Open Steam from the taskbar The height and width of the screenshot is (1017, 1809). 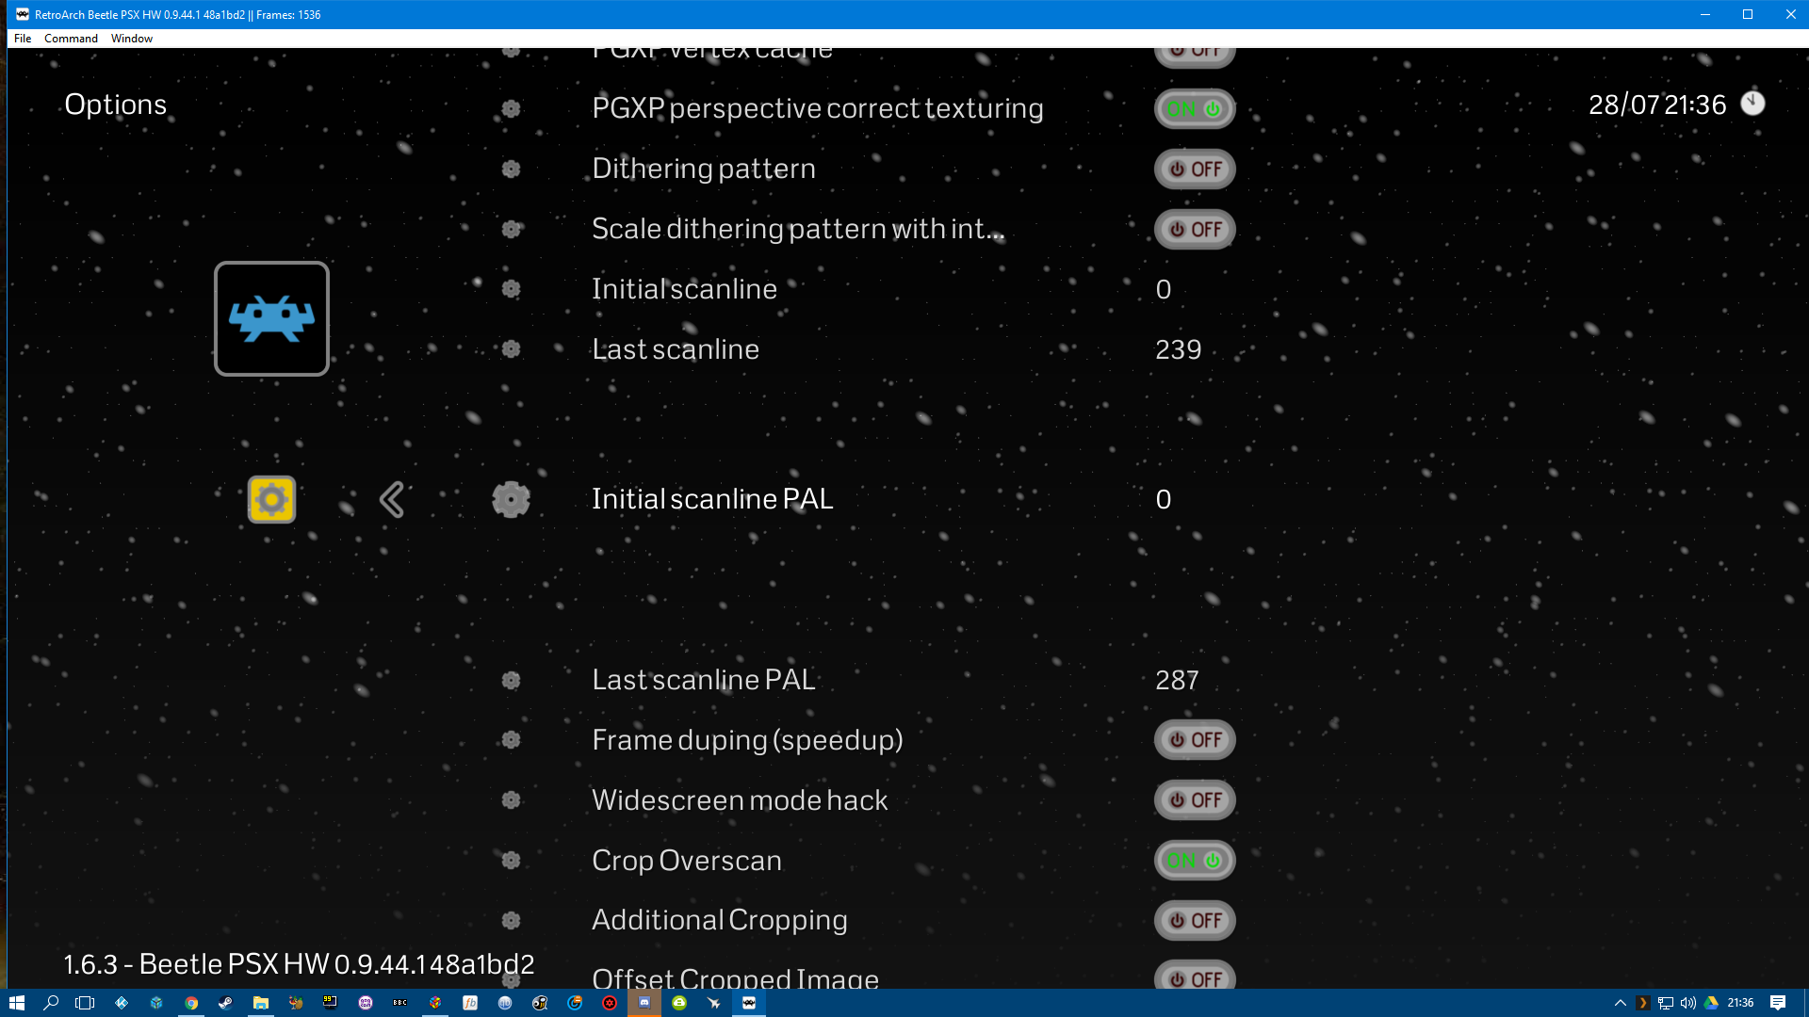pos(226,1003)
